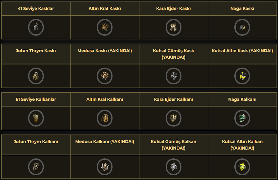Select the Altın Kral Kaskı icon

(105, 27)
